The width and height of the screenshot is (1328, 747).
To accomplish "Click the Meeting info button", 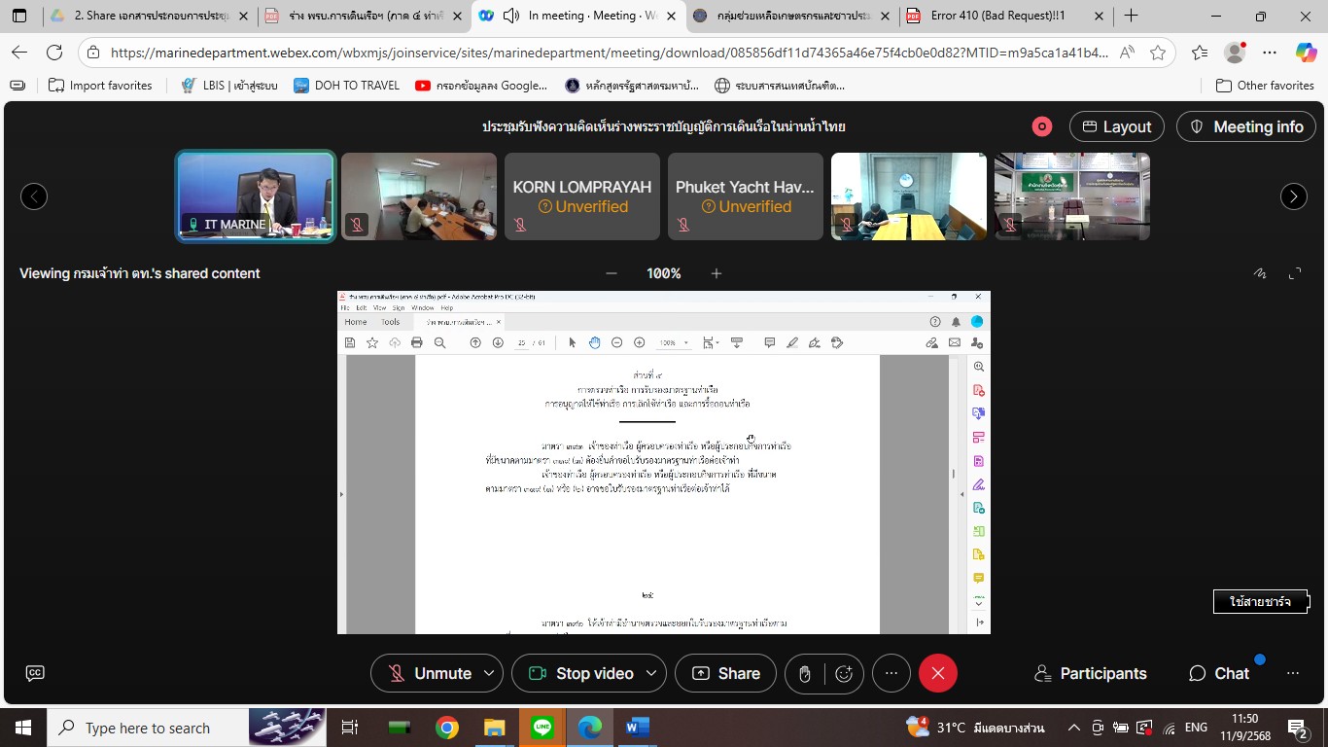I will tap(1245, 126).
